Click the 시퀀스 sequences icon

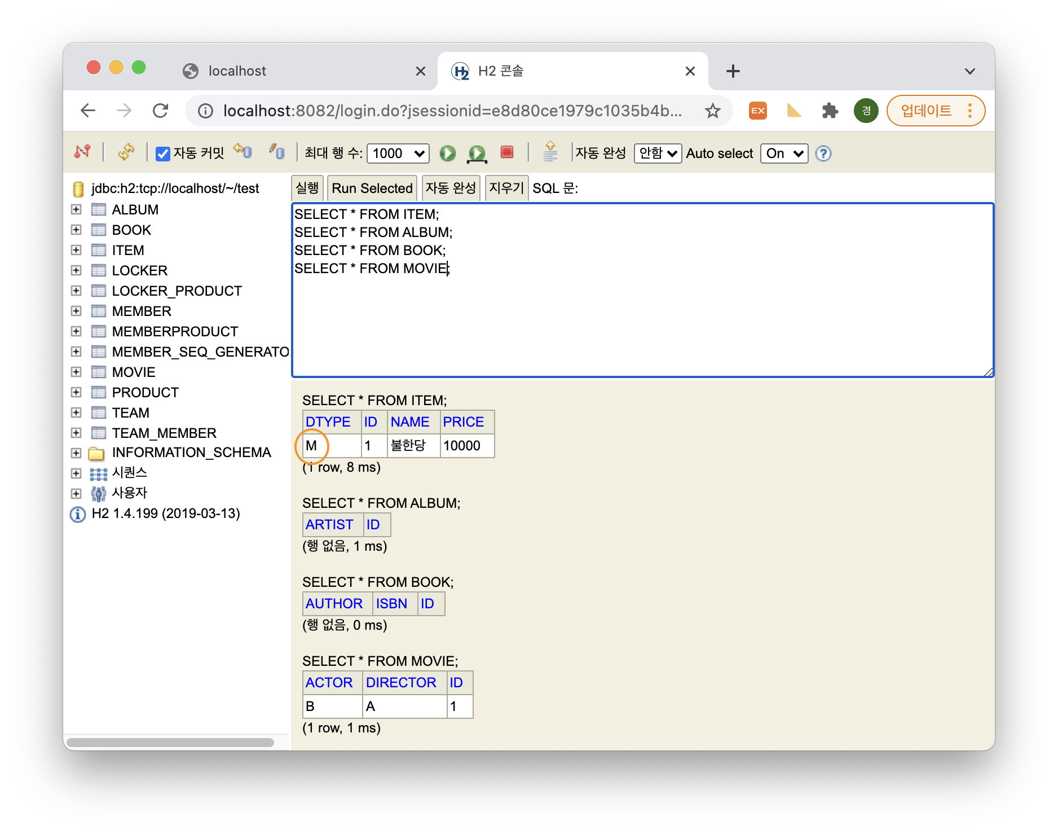(x=99, y=473)
